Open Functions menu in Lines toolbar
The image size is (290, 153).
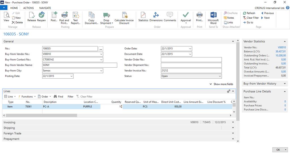(27, 96)
